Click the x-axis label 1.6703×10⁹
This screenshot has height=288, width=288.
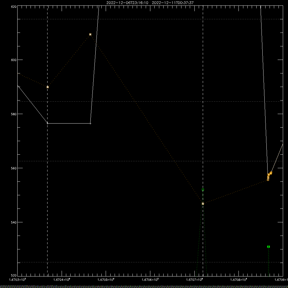pos(18,280)
